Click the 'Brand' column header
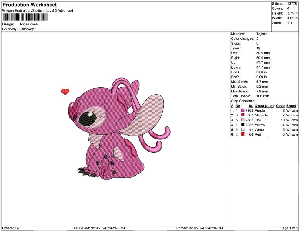Viewport: 300px width, 231px height. (x=291, y=105)
